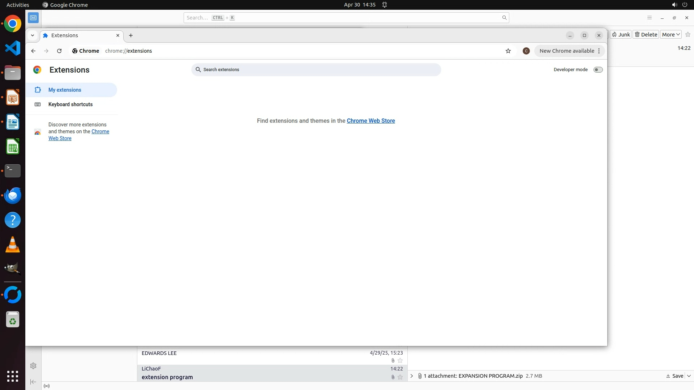This screenshot has width=694, height=390.
Task: Open Keyboard shortcuts in the sidebar
Action: (x=70, y=104)
